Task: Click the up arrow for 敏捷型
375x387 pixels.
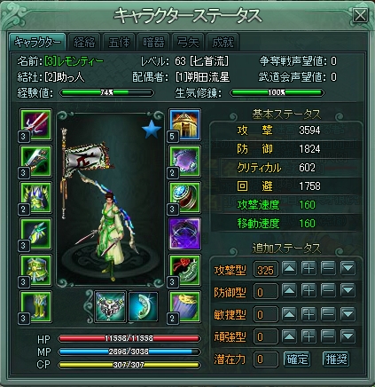Action: point(289,313)
